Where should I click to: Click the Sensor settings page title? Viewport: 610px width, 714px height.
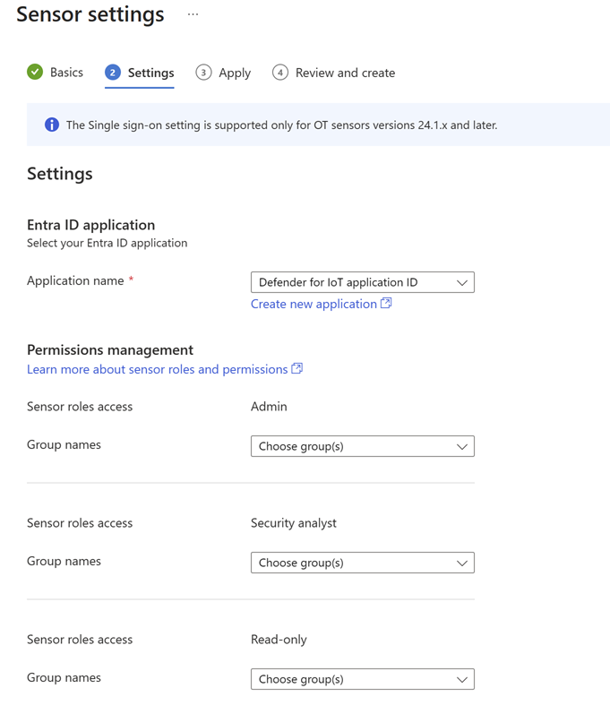point(90,14)
